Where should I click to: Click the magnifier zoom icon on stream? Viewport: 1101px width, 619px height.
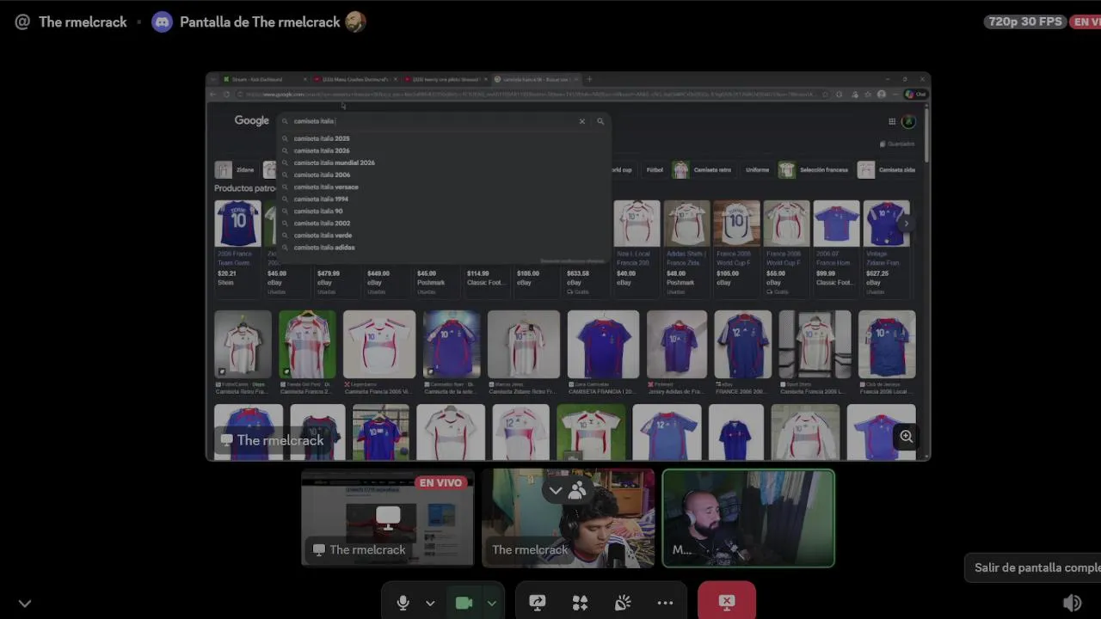pos(906,437)
